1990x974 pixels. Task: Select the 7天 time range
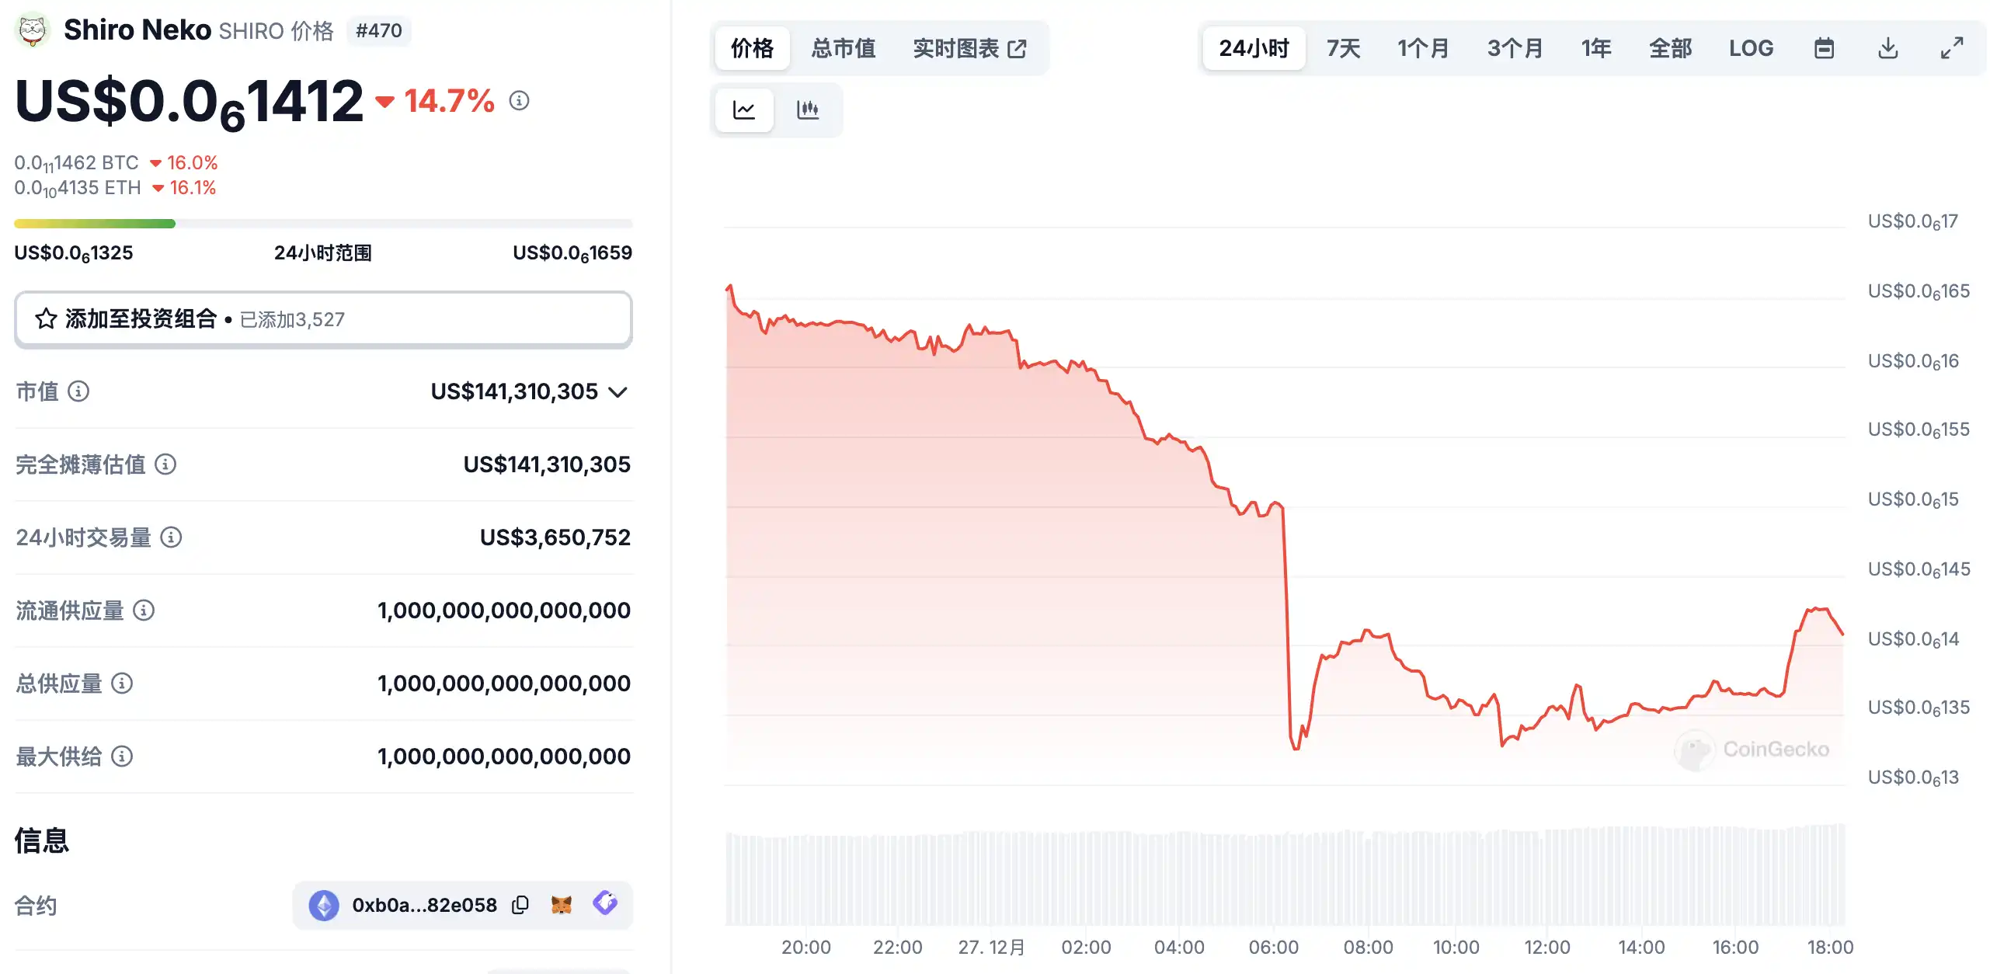pos(1343,48)
